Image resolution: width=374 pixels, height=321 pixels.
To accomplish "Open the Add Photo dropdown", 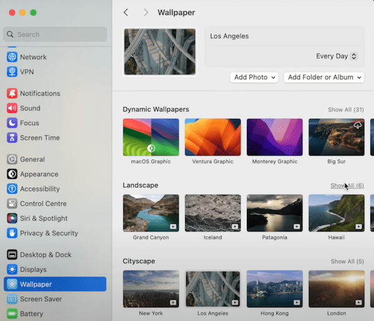I will 254,77.
